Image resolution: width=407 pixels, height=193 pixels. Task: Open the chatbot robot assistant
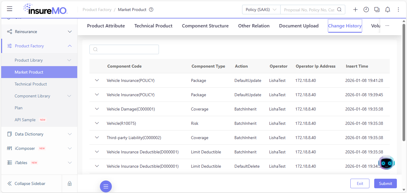(x=386, y=162)
